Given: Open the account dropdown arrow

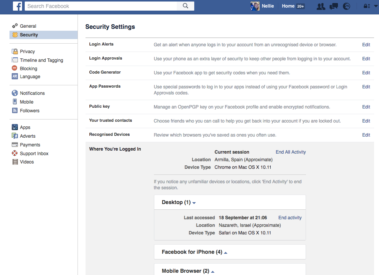Looking at the screenshot, I should [x=376, y=6].
